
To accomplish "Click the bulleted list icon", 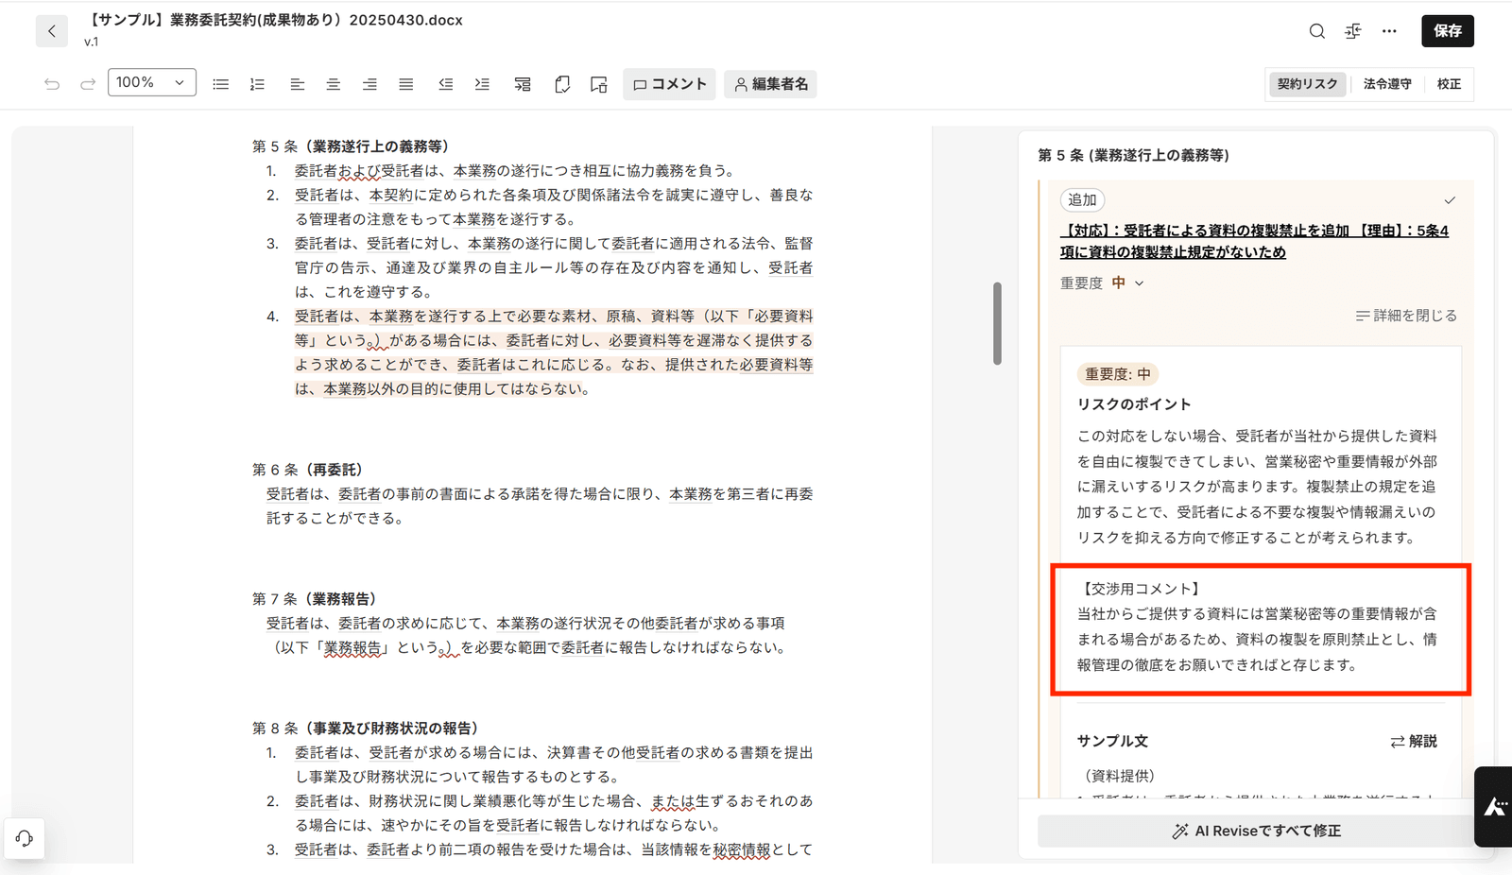I will (x=221, y=84).
